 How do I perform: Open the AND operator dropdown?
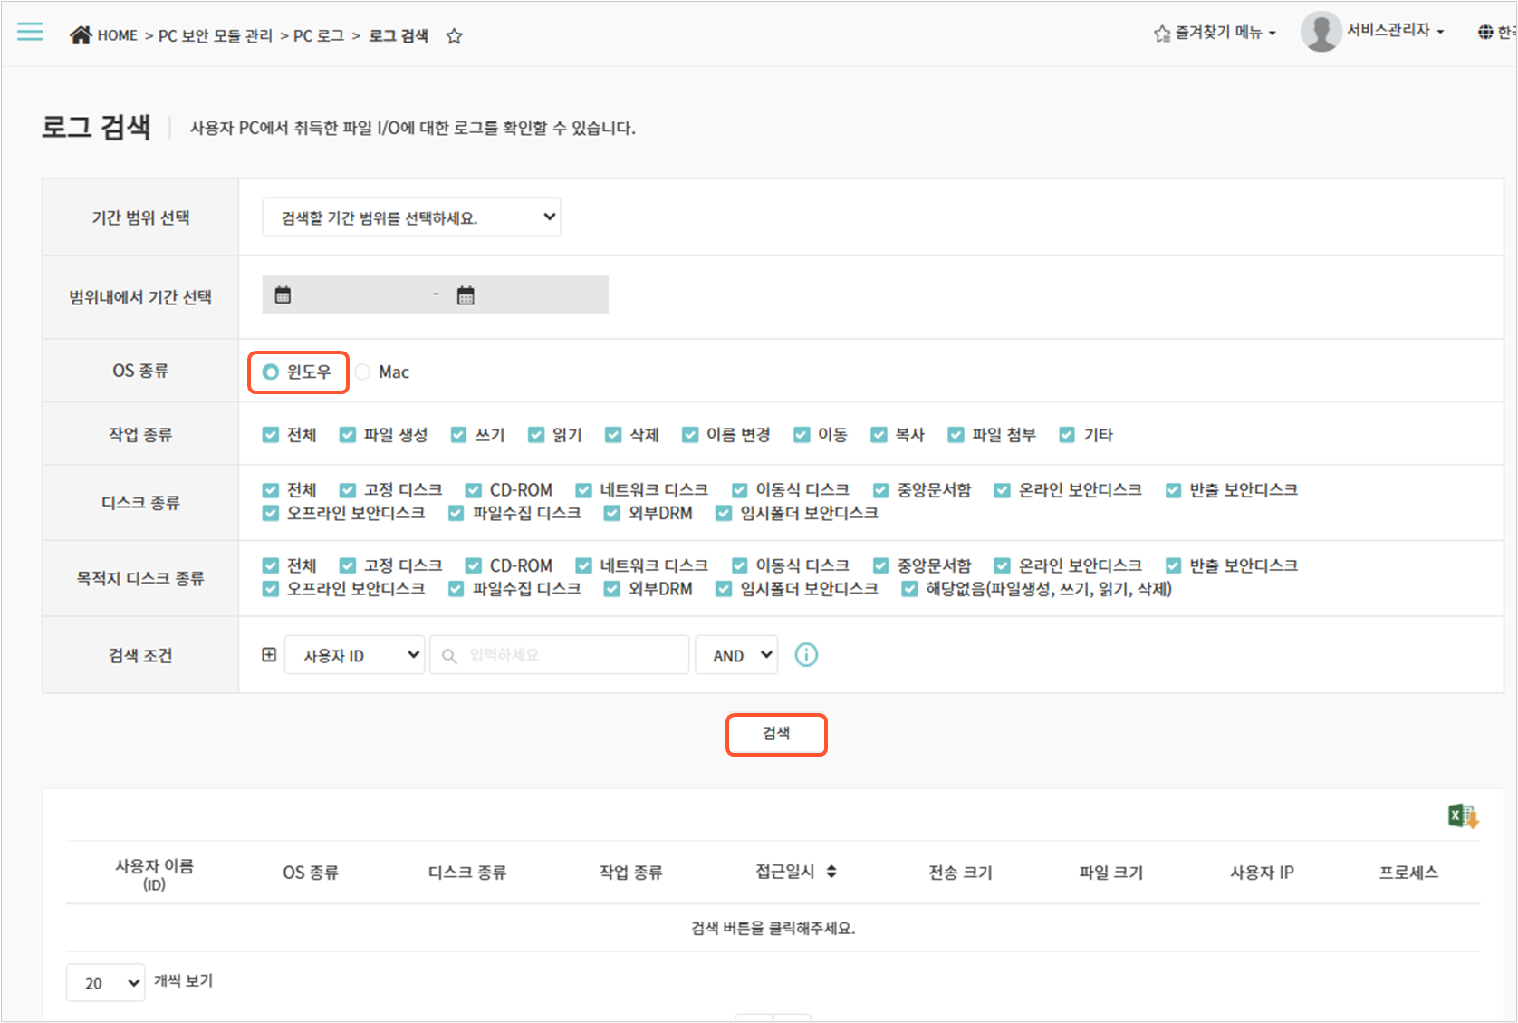point(735,655)
